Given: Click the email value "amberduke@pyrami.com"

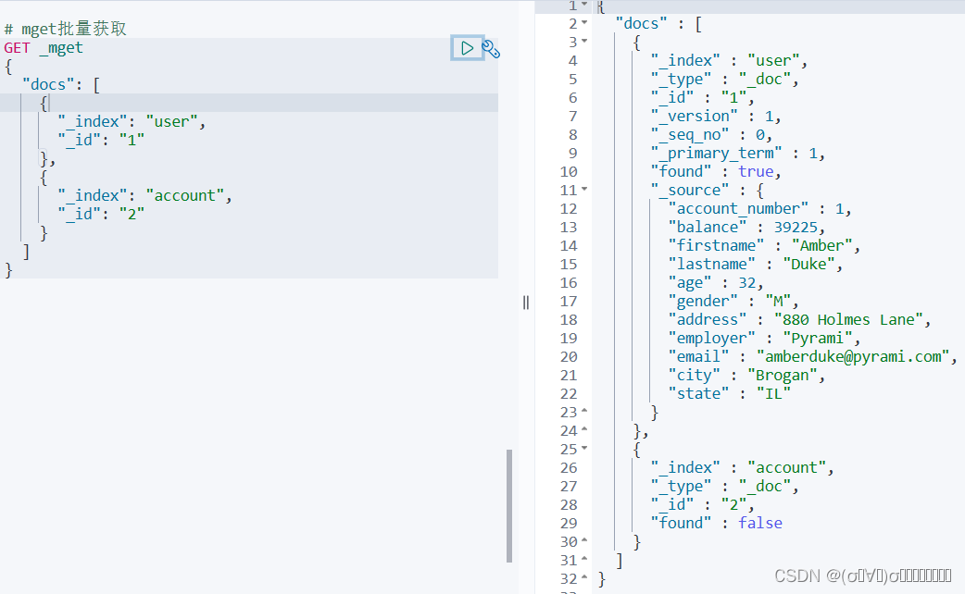Looking at the screenshot, I should (x=853, y=356).
